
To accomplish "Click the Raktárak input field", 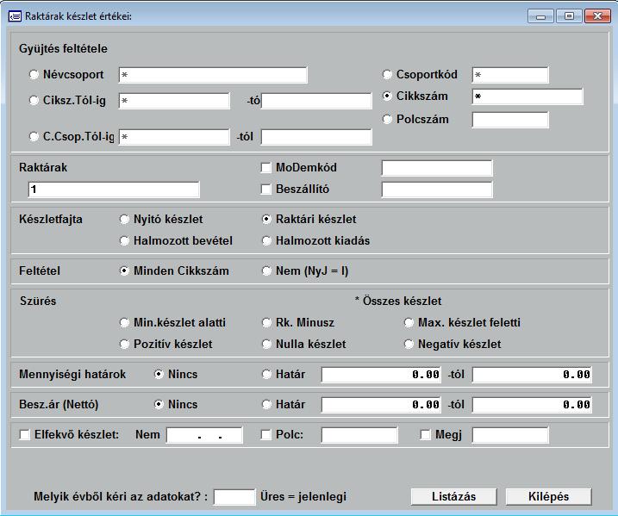I will [114, 190].
